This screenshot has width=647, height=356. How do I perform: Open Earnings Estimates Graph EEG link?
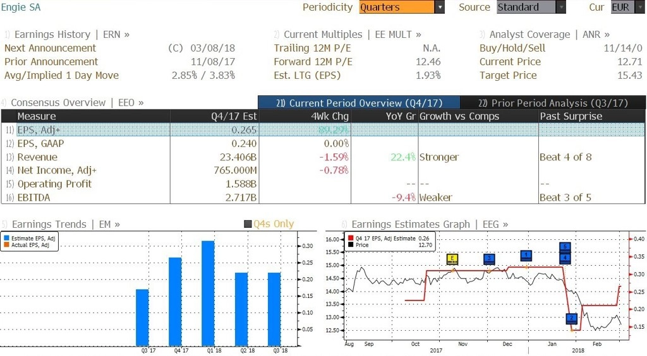(430, 224)
